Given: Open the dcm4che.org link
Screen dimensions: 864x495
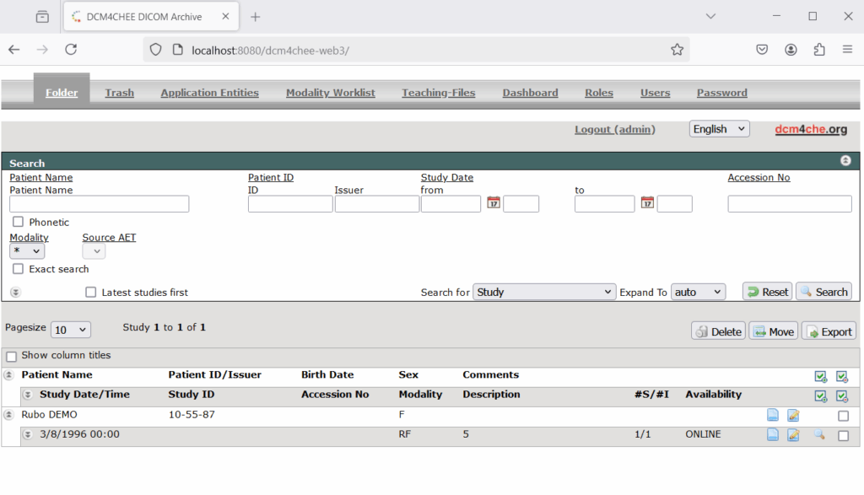Looking at the screenshot, I should tap(811, 129).
